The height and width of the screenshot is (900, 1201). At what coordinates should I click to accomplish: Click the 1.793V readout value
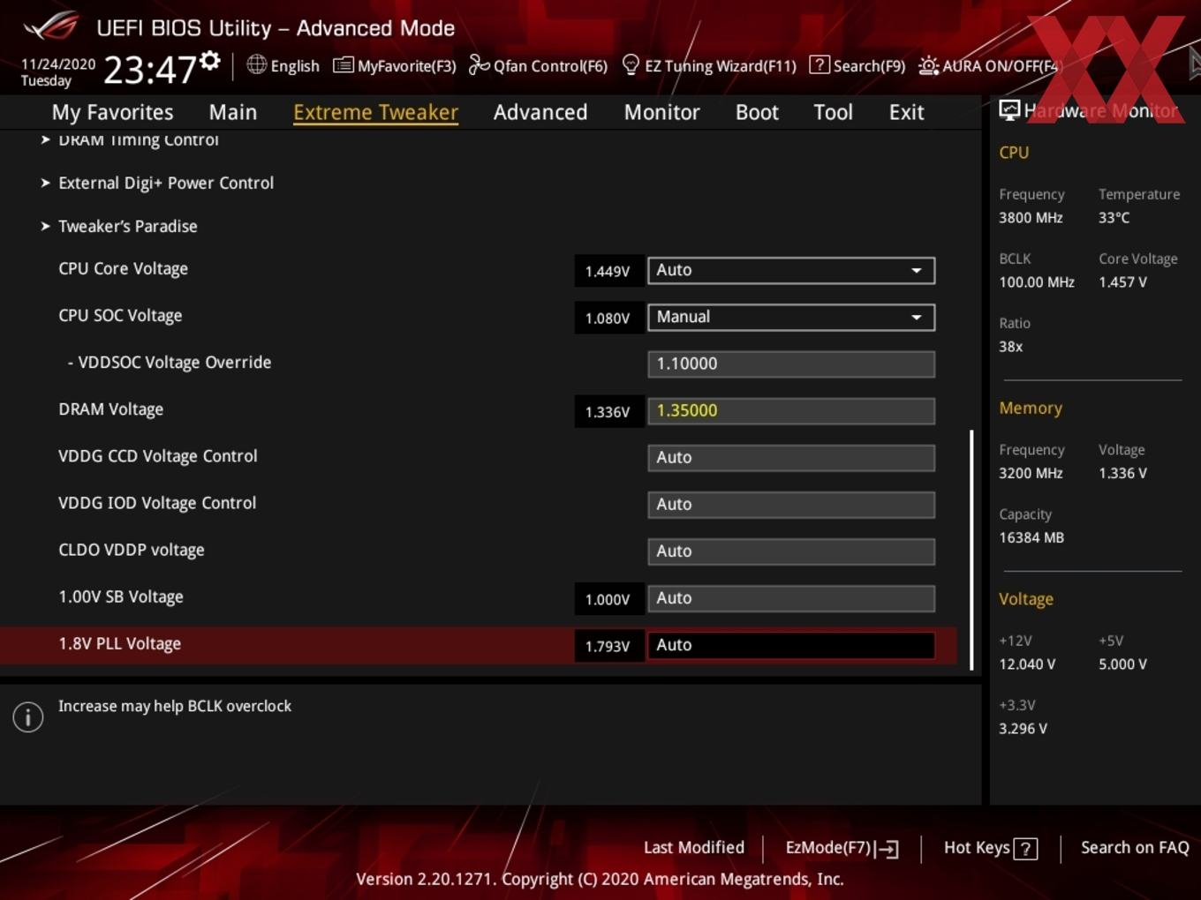[x=608, y=646]
